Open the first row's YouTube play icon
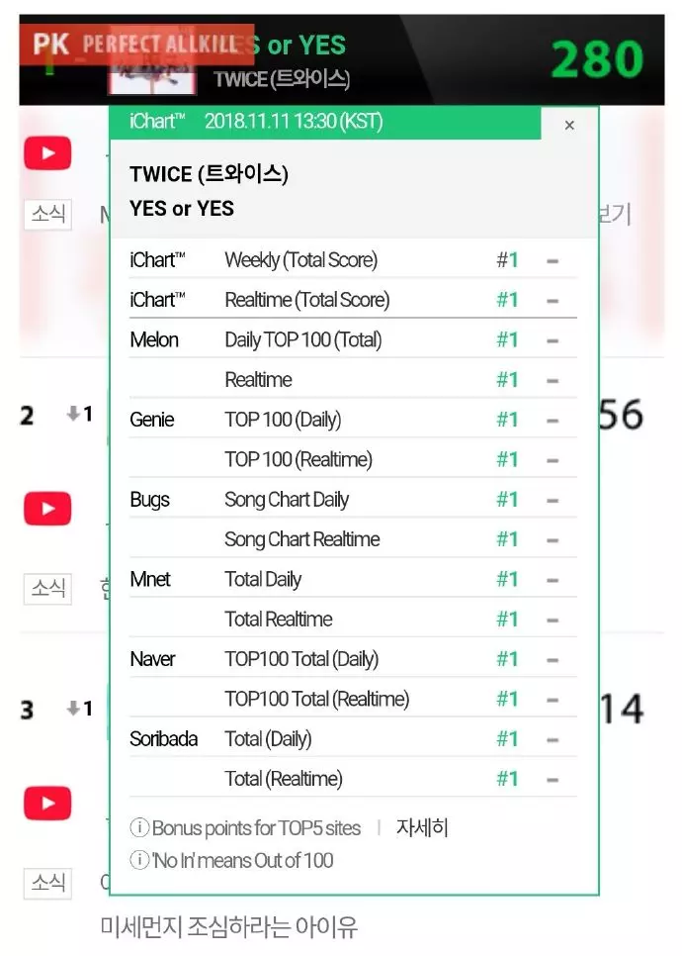This screenshot has width=682, height=956. point(47,153)
